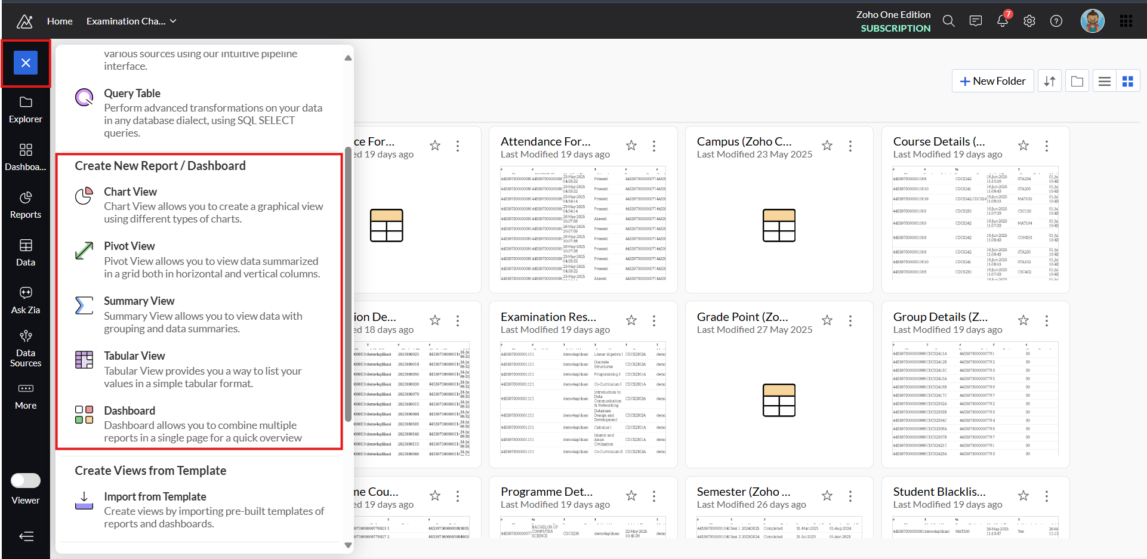Open the user profile avatar

click(x=1093, y=21)
